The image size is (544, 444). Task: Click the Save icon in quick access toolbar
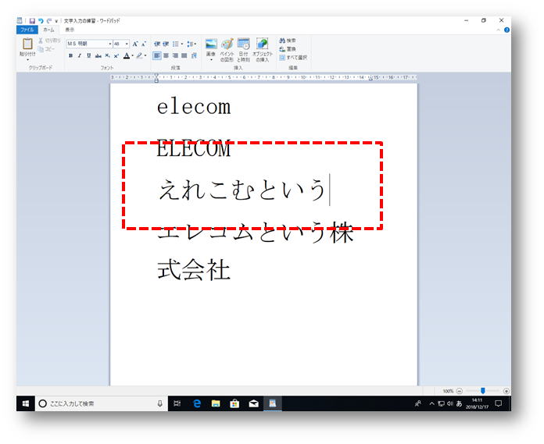[32, 21]
